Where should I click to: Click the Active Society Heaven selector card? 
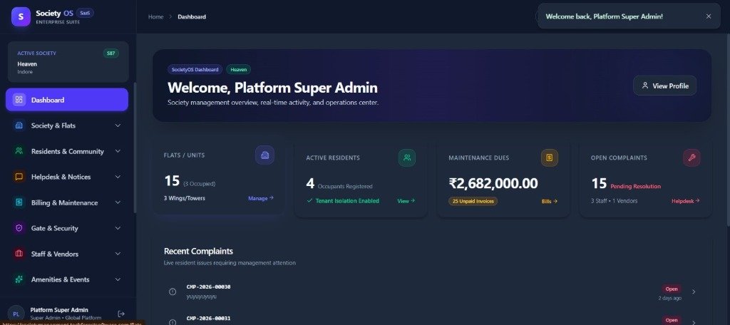[68, 62]
